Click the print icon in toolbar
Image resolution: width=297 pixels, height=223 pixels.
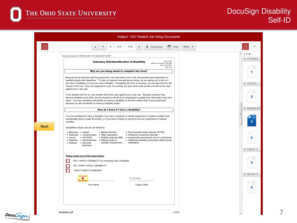pos(169,47)
